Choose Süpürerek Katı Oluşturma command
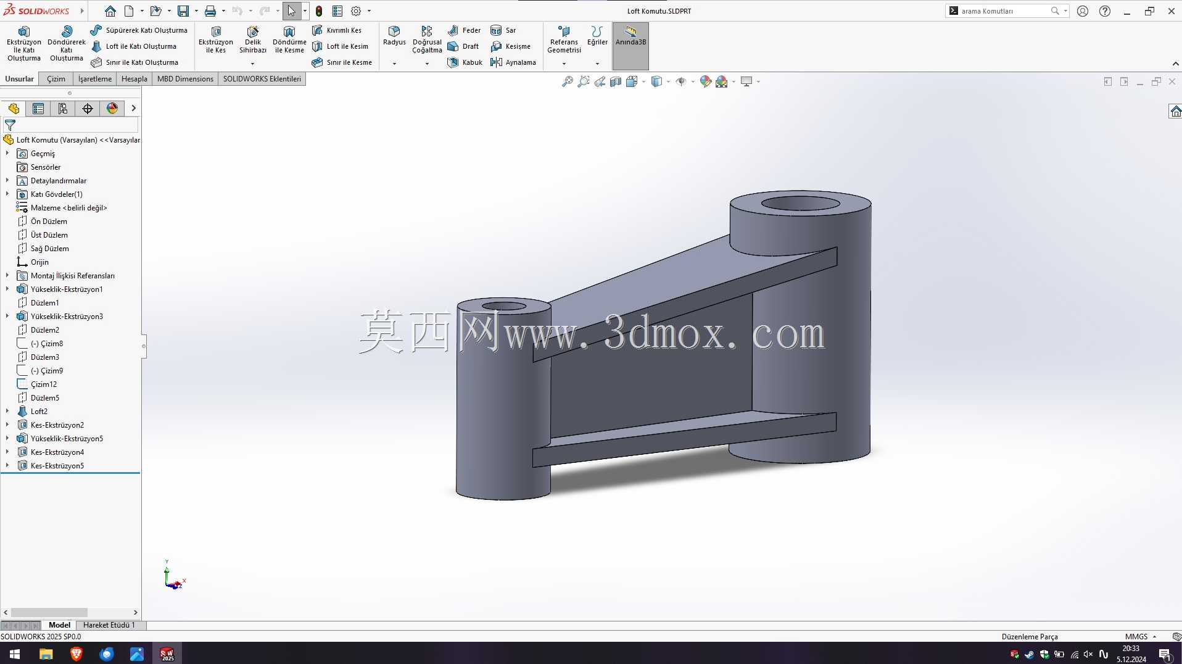Image resolution: width=1182 pixels, height=664 pixels. pos(139,30)
